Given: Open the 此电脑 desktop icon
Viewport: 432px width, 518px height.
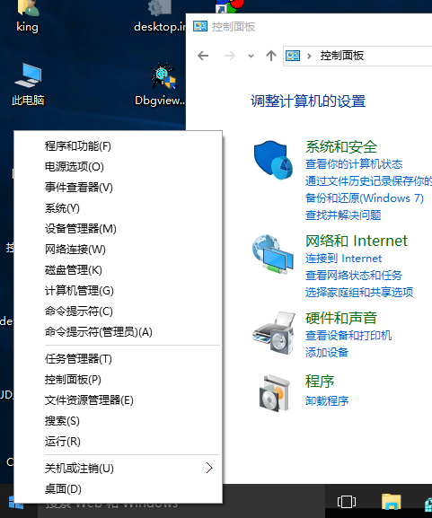Looking at the screenshot, I should [28, 75].
